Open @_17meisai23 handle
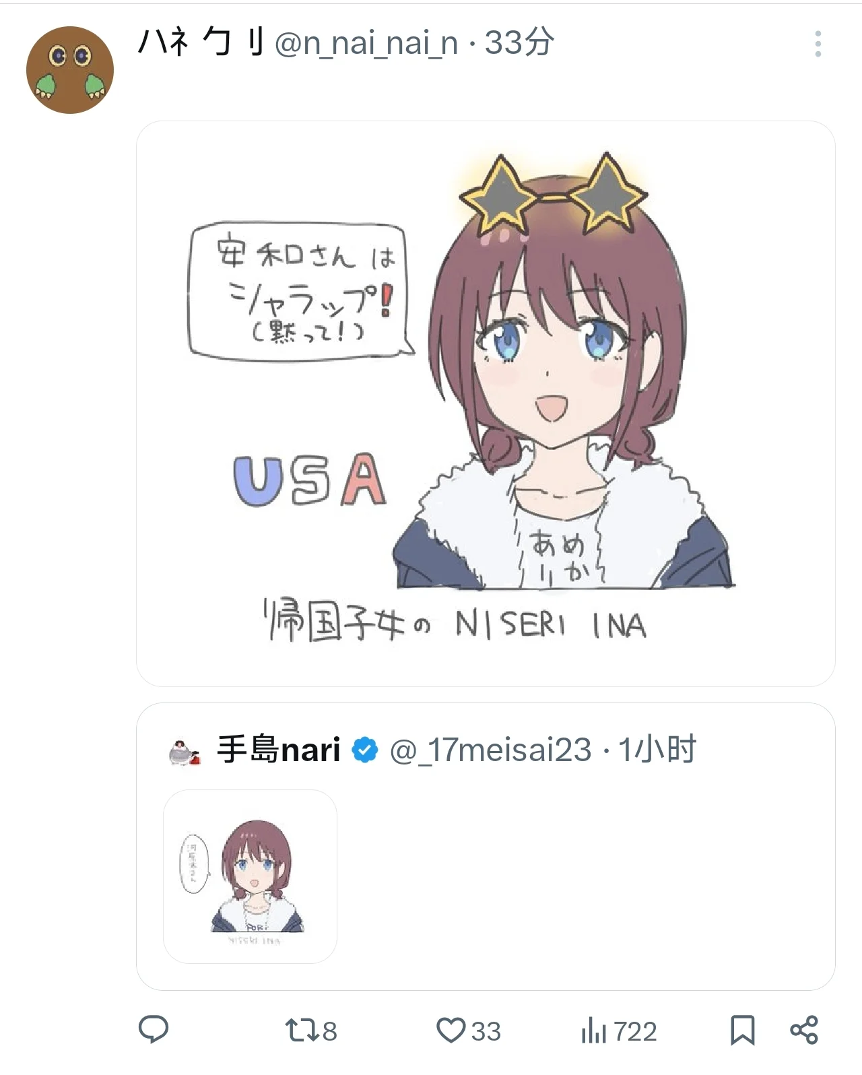Image resolution: width=862 pixels, height=1075 pixels. pos(491,750)
